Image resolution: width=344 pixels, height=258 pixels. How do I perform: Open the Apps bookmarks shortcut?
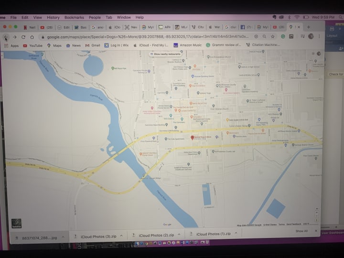click(11, 46)
